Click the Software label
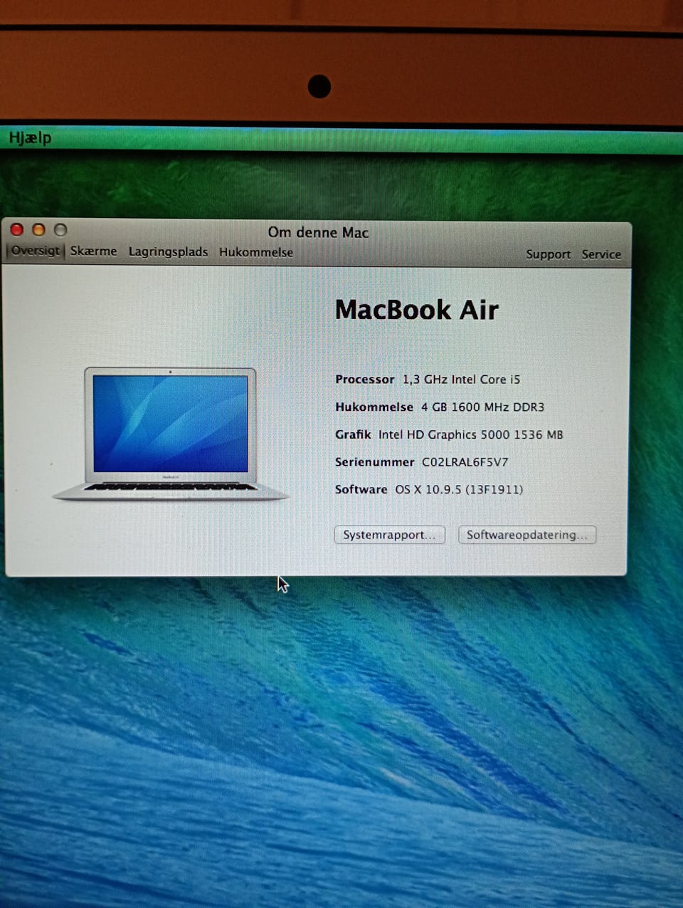 pos(361,490)
